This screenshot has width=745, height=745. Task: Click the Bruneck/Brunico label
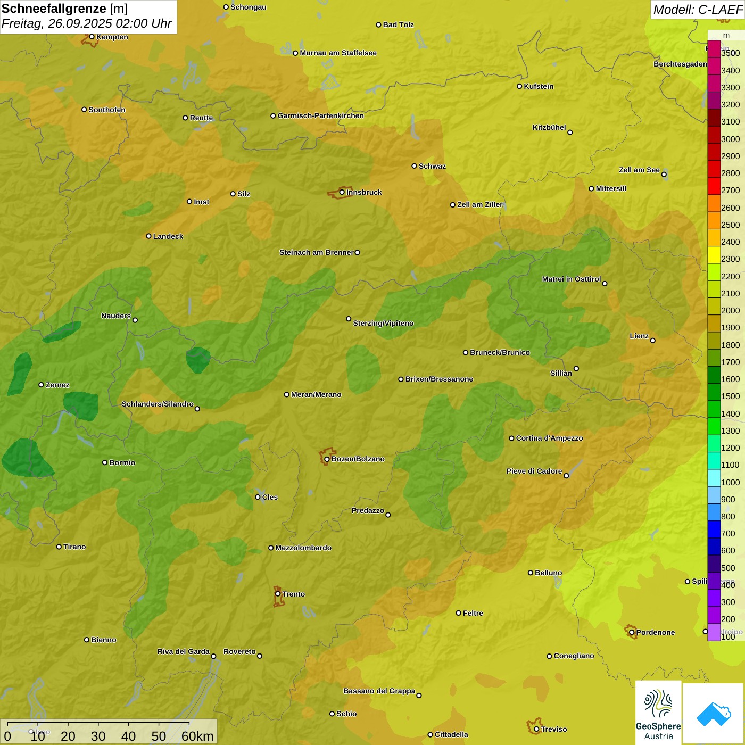click(500, 352)
